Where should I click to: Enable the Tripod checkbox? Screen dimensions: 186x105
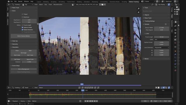pos(22,14)
